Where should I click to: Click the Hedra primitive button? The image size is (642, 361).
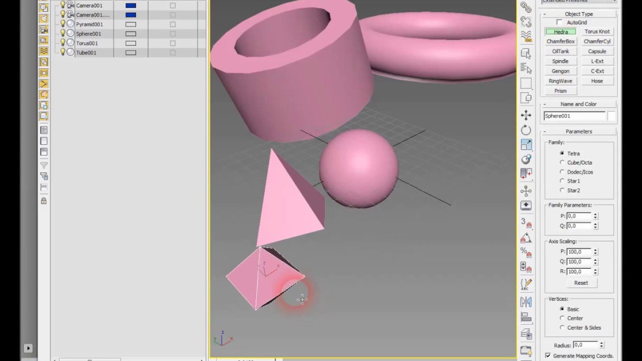point(560,32)
